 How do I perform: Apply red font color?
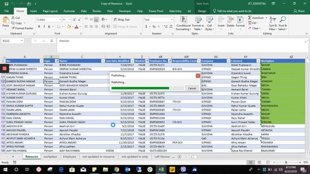77,27
